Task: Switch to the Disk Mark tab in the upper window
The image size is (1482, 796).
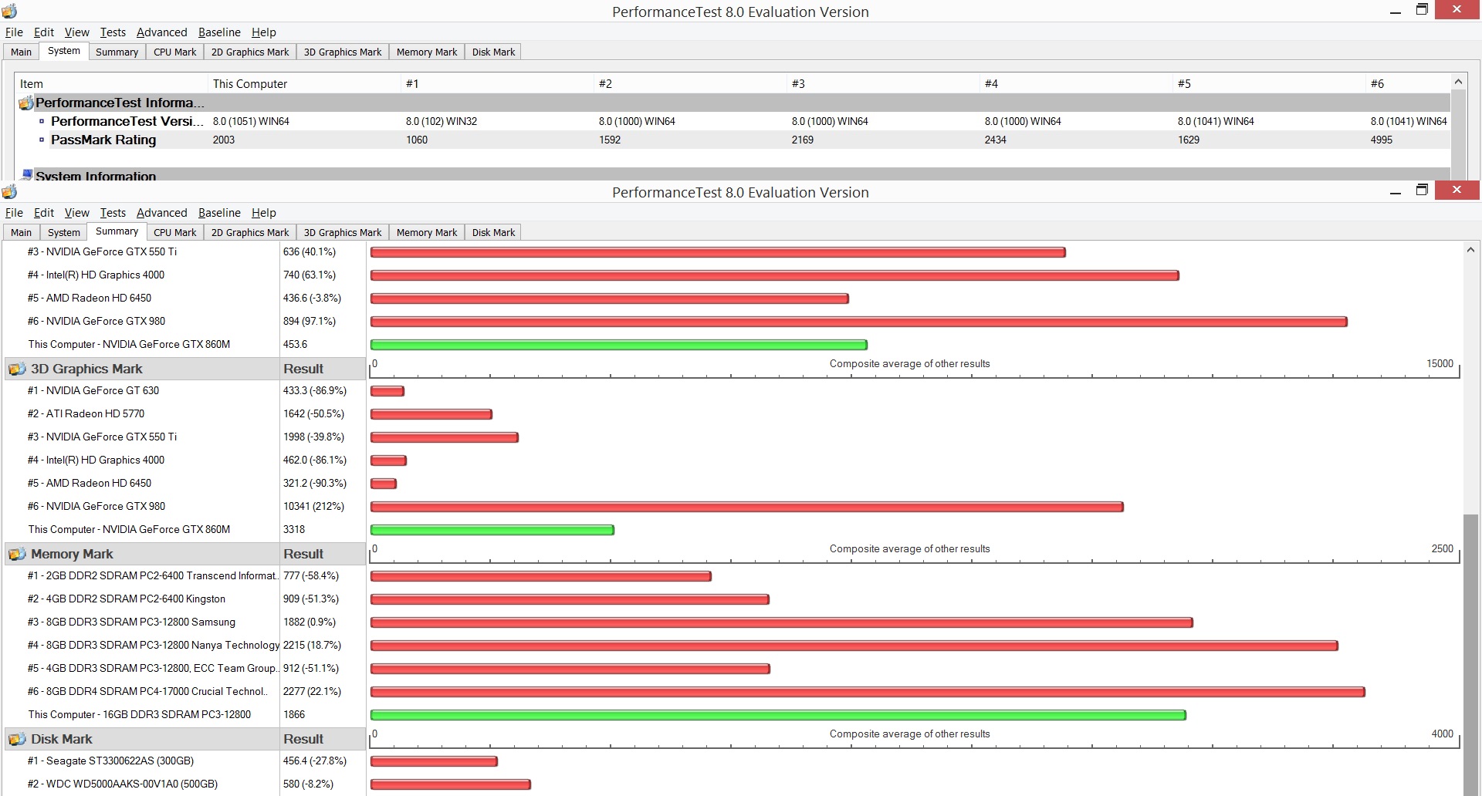Action: click(493, 52)
